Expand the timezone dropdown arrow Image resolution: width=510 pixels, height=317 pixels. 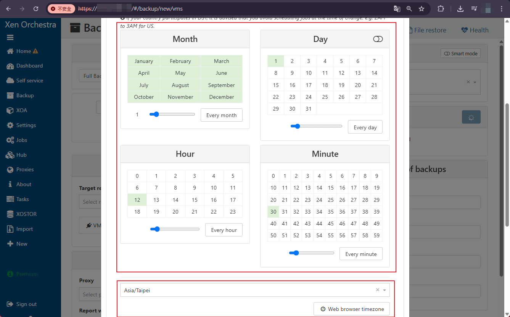(385, 290)
